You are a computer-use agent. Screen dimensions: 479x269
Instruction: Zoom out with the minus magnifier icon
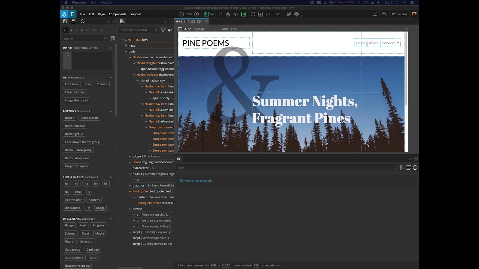click(x=181, y=14)
